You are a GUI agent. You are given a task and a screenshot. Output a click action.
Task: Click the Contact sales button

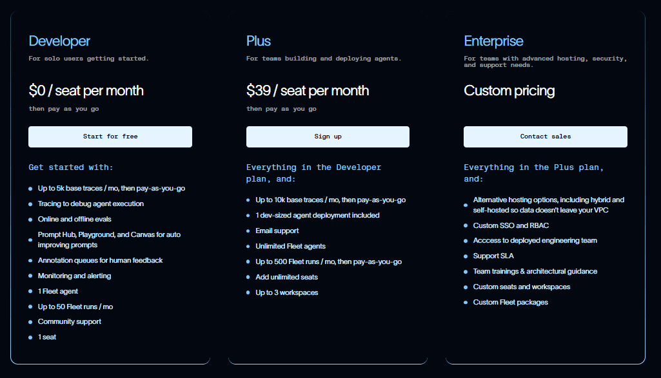pyautogui.click(x=546, y=137)
